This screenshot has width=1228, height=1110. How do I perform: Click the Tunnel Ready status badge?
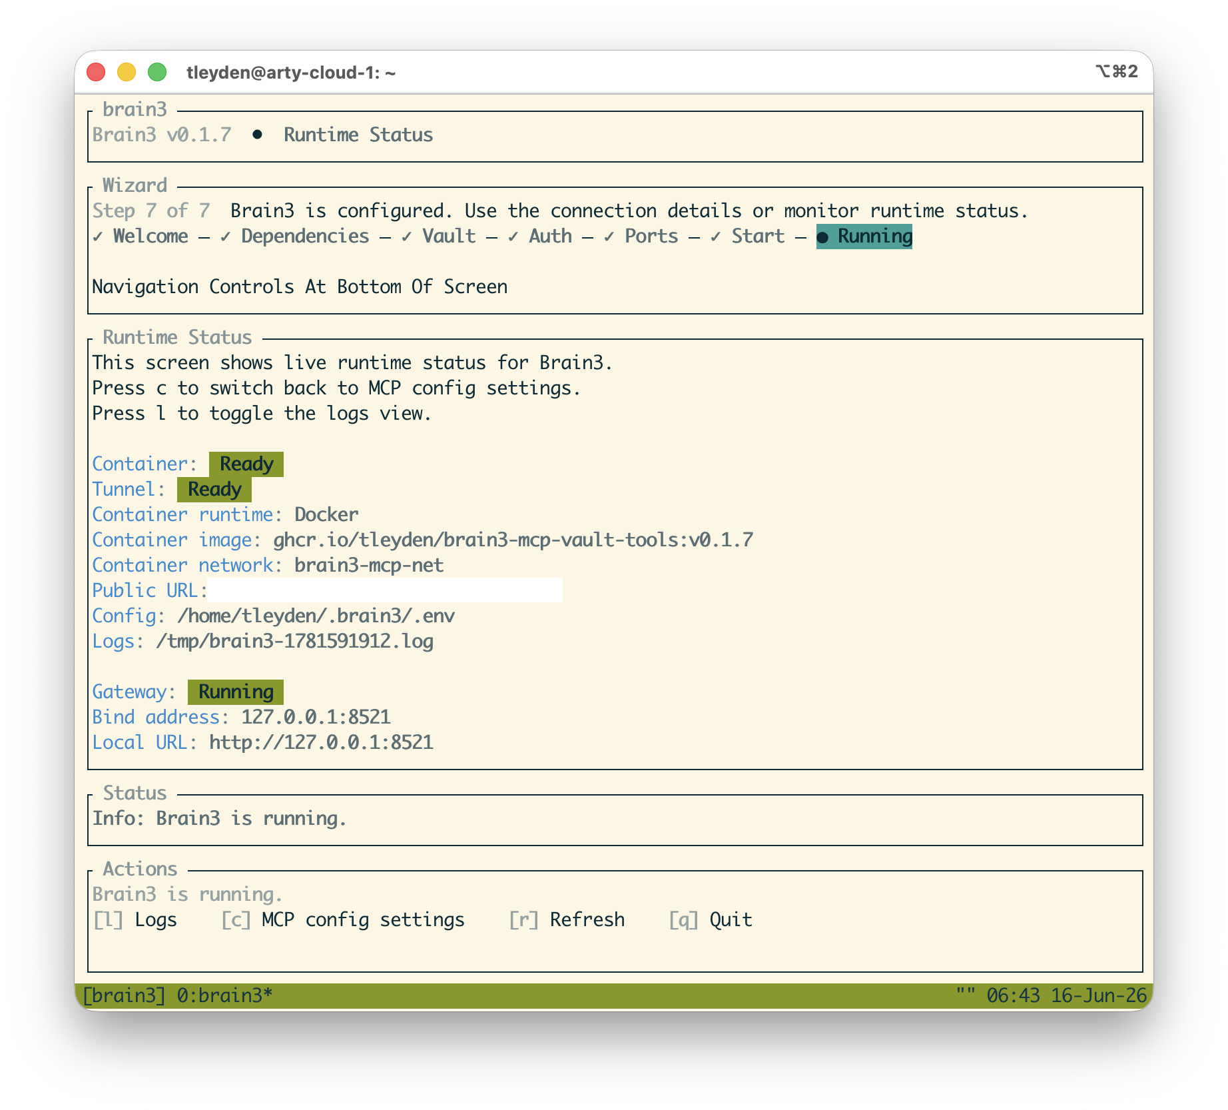click(x=214, y=489)
